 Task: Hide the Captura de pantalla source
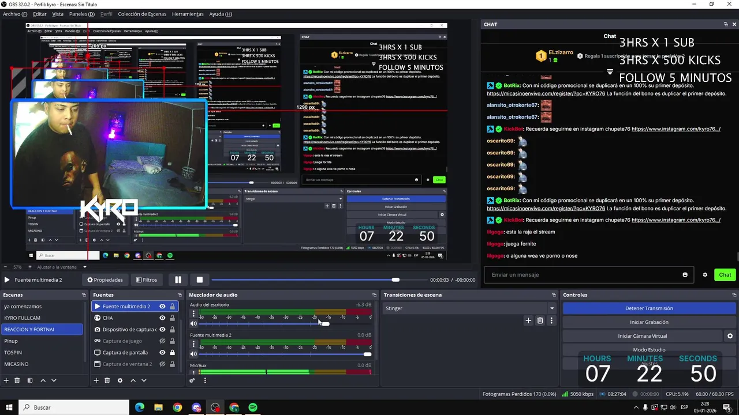click(x=162, y=353)
